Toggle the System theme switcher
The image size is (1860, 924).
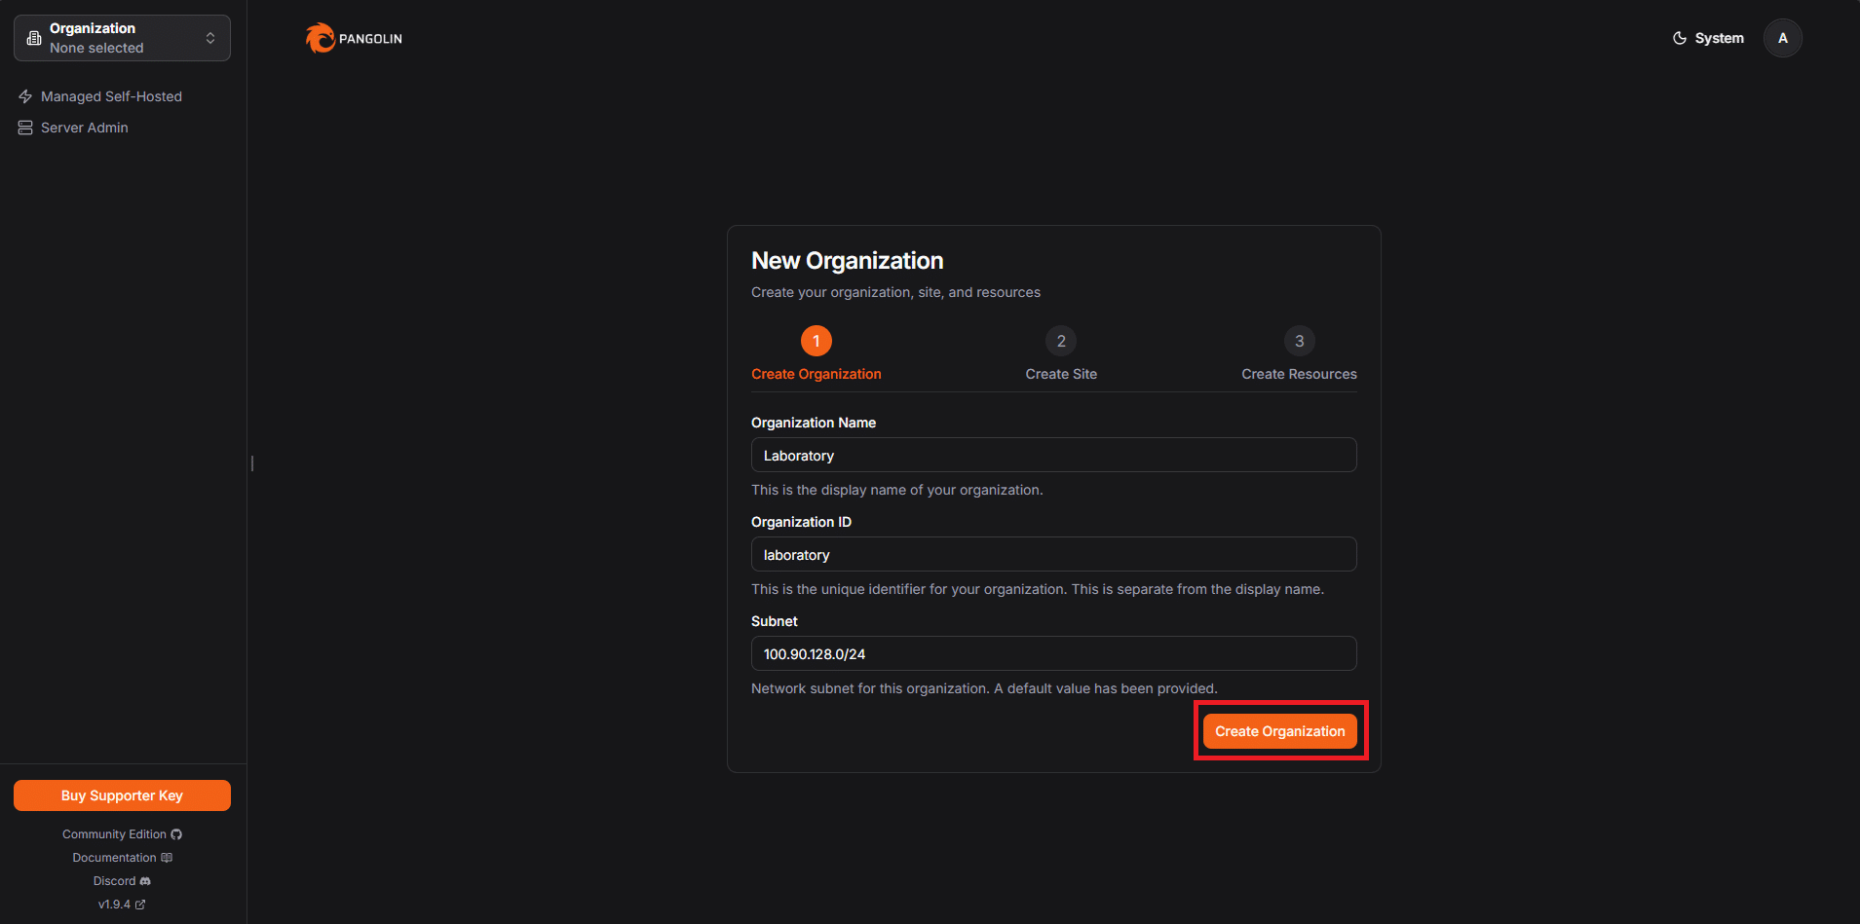[1708, 38]
